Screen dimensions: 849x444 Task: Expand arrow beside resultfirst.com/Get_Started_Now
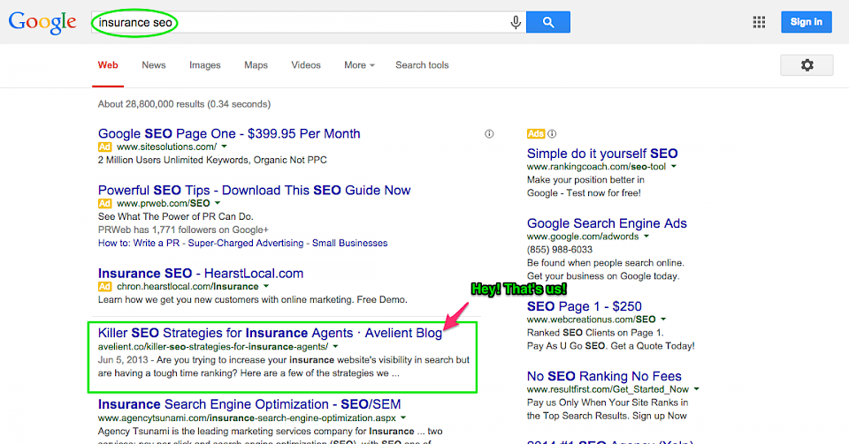[x=696, y=389]
